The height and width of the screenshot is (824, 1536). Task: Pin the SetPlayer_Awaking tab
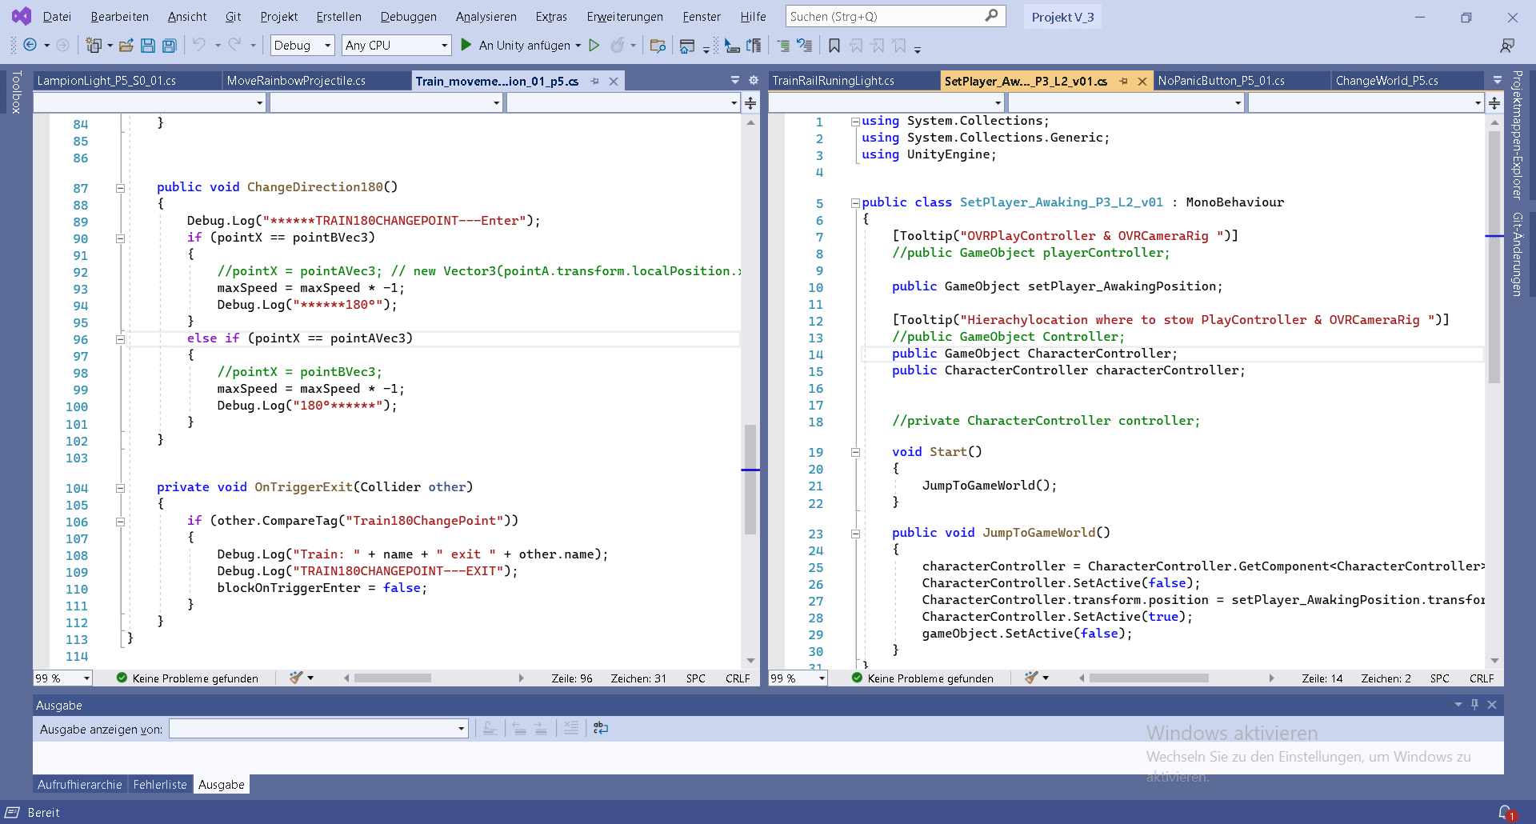coord(1123,81)
